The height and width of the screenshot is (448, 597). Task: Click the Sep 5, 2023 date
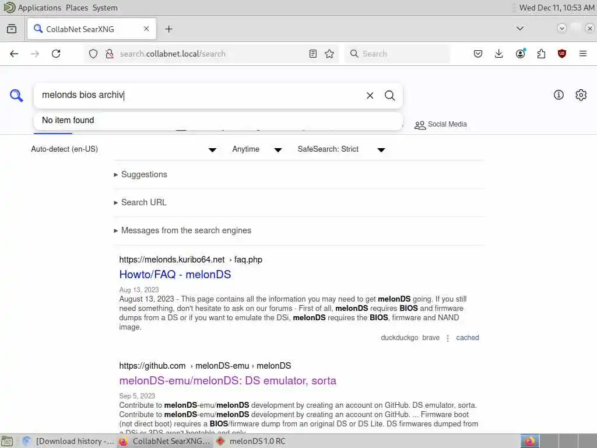[x=137, y=396]
